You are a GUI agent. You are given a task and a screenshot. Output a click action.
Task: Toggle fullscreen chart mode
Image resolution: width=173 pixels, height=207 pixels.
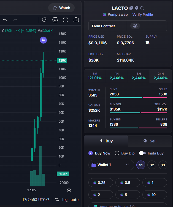click(66, 20)
